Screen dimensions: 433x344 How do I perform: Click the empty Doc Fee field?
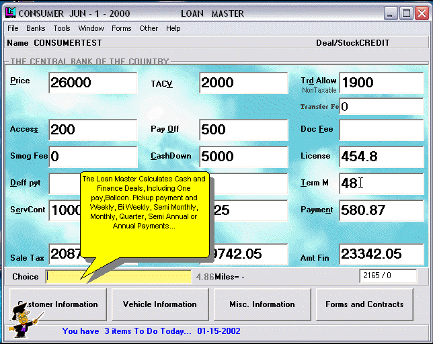pyautogui.click(x=381, y=130)
